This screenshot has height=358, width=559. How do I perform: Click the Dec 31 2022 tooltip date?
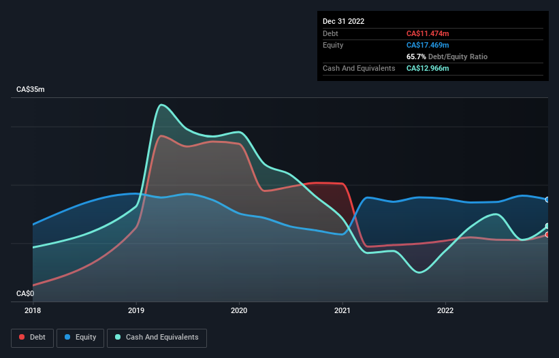343,21
